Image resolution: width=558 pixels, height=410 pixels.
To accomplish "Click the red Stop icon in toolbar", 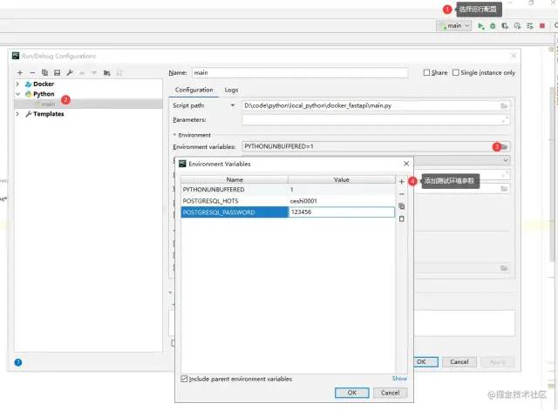I will pos(542,26).
